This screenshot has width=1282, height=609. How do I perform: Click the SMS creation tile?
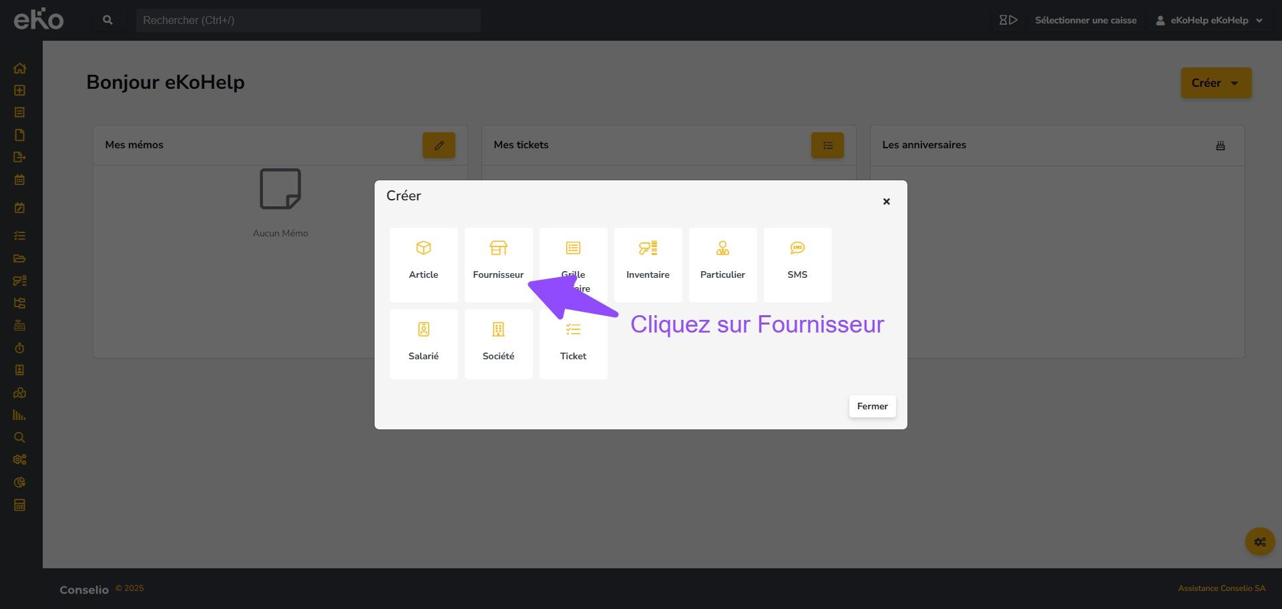click(x=797, y=264)
